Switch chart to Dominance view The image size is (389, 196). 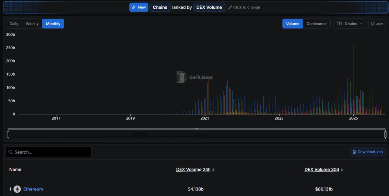pyautogui.click(x=316, y=24)
